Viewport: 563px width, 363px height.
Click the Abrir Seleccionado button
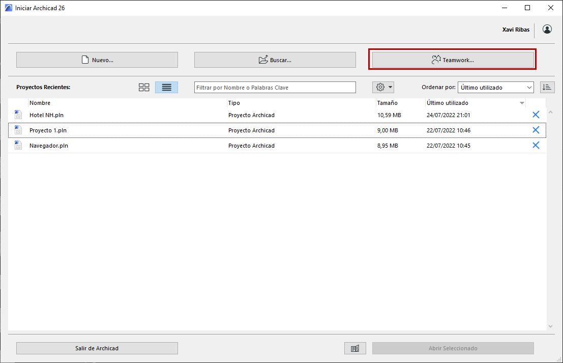tap(453, 348)
